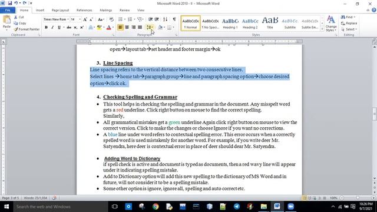Click the Multilevel List icon
The image size is (377, 212).
pos(140,19)
